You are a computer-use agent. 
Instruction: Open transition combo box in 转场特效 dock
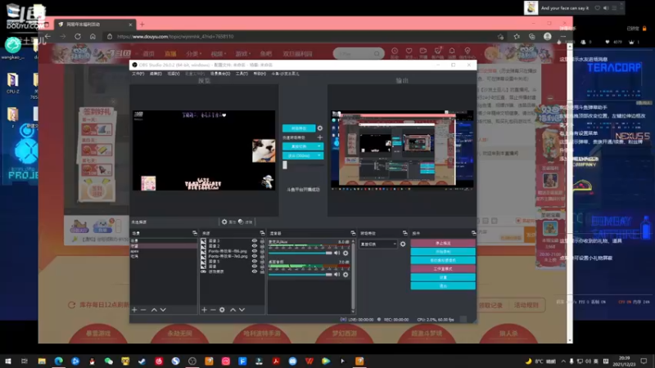[x=378, y=244]
